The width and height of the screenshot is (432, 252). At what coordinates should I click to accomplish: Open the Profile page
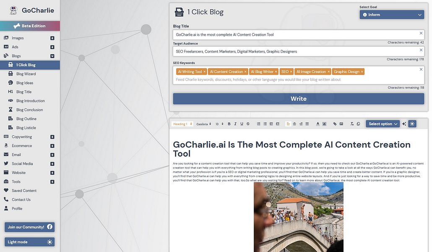click(17, 209)
